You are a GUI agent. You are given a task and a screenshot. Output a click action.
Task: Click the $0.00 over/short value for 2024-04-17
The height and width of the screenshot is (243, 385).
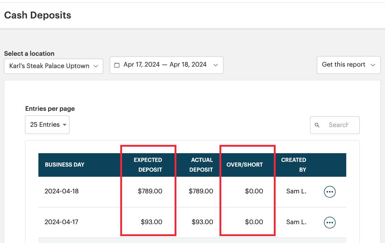(x=254, y=222)
